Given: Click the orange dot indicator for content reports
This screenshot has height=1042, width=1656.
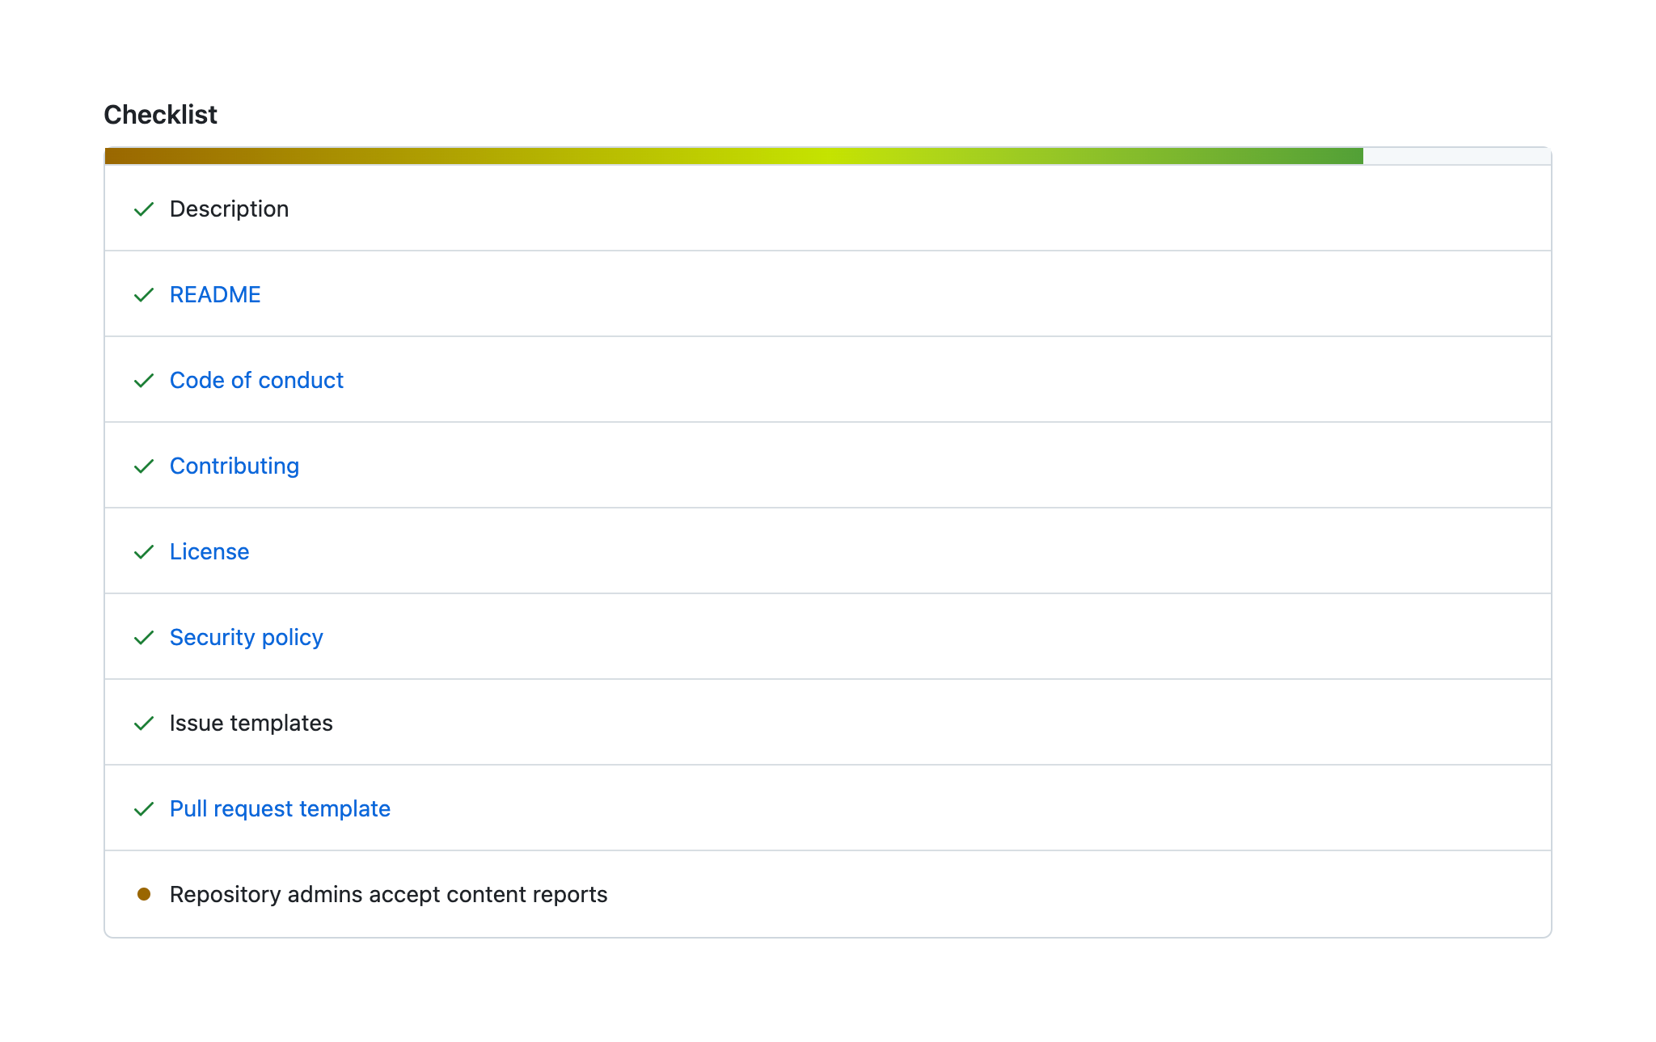Looking at the screenshot, I should click(x=144, y=894).
